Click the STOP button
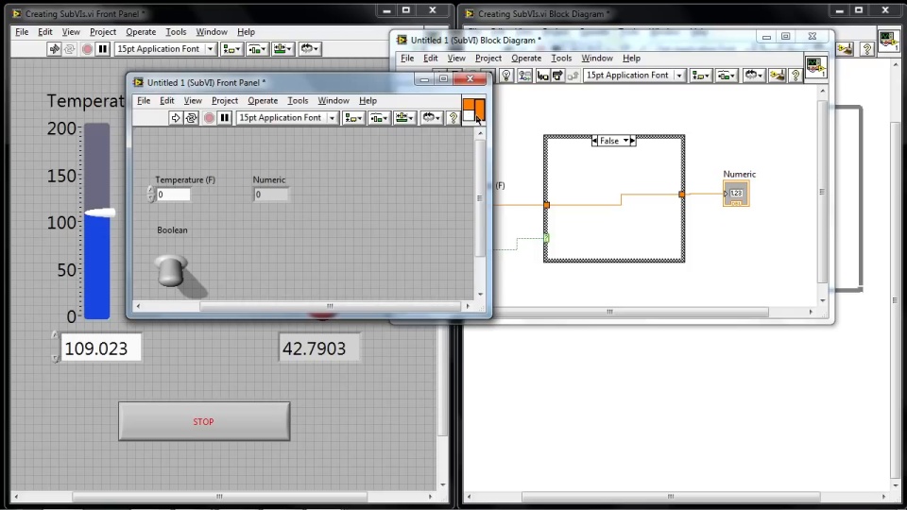 click(204, 421)
